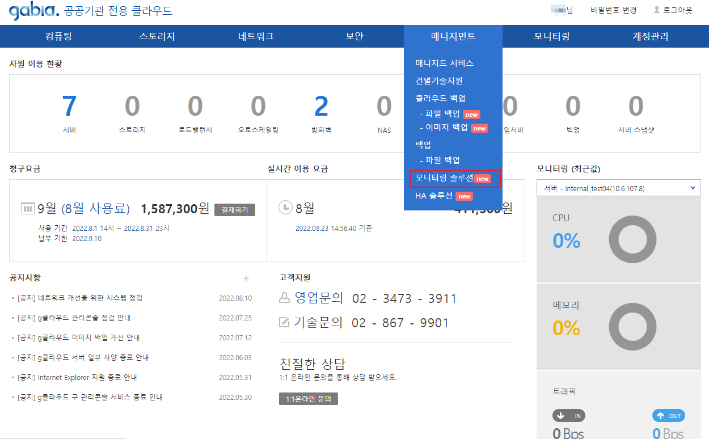Click the calendar icon in 청구요금
Image resolution: width=709 pixels, height=439 pixels.
[28, 209]
